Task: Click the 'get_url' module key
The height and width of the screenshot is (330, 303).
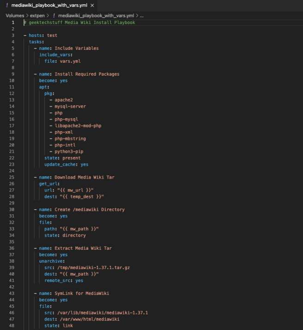Action: pos(48,184)
